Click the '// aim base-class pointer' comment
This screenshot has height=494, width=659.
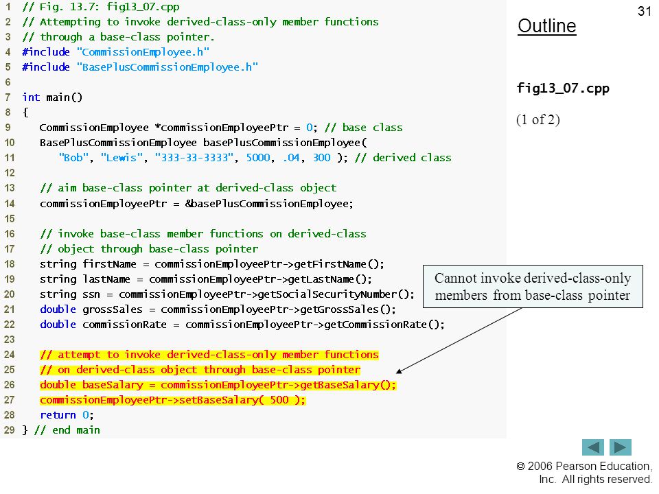(188, 188)
